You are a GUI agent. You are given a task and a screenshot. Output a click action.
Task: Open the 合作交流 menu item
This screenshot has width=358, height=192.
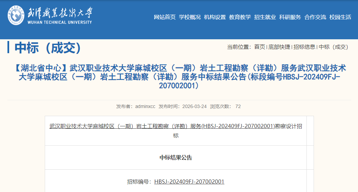315,17
